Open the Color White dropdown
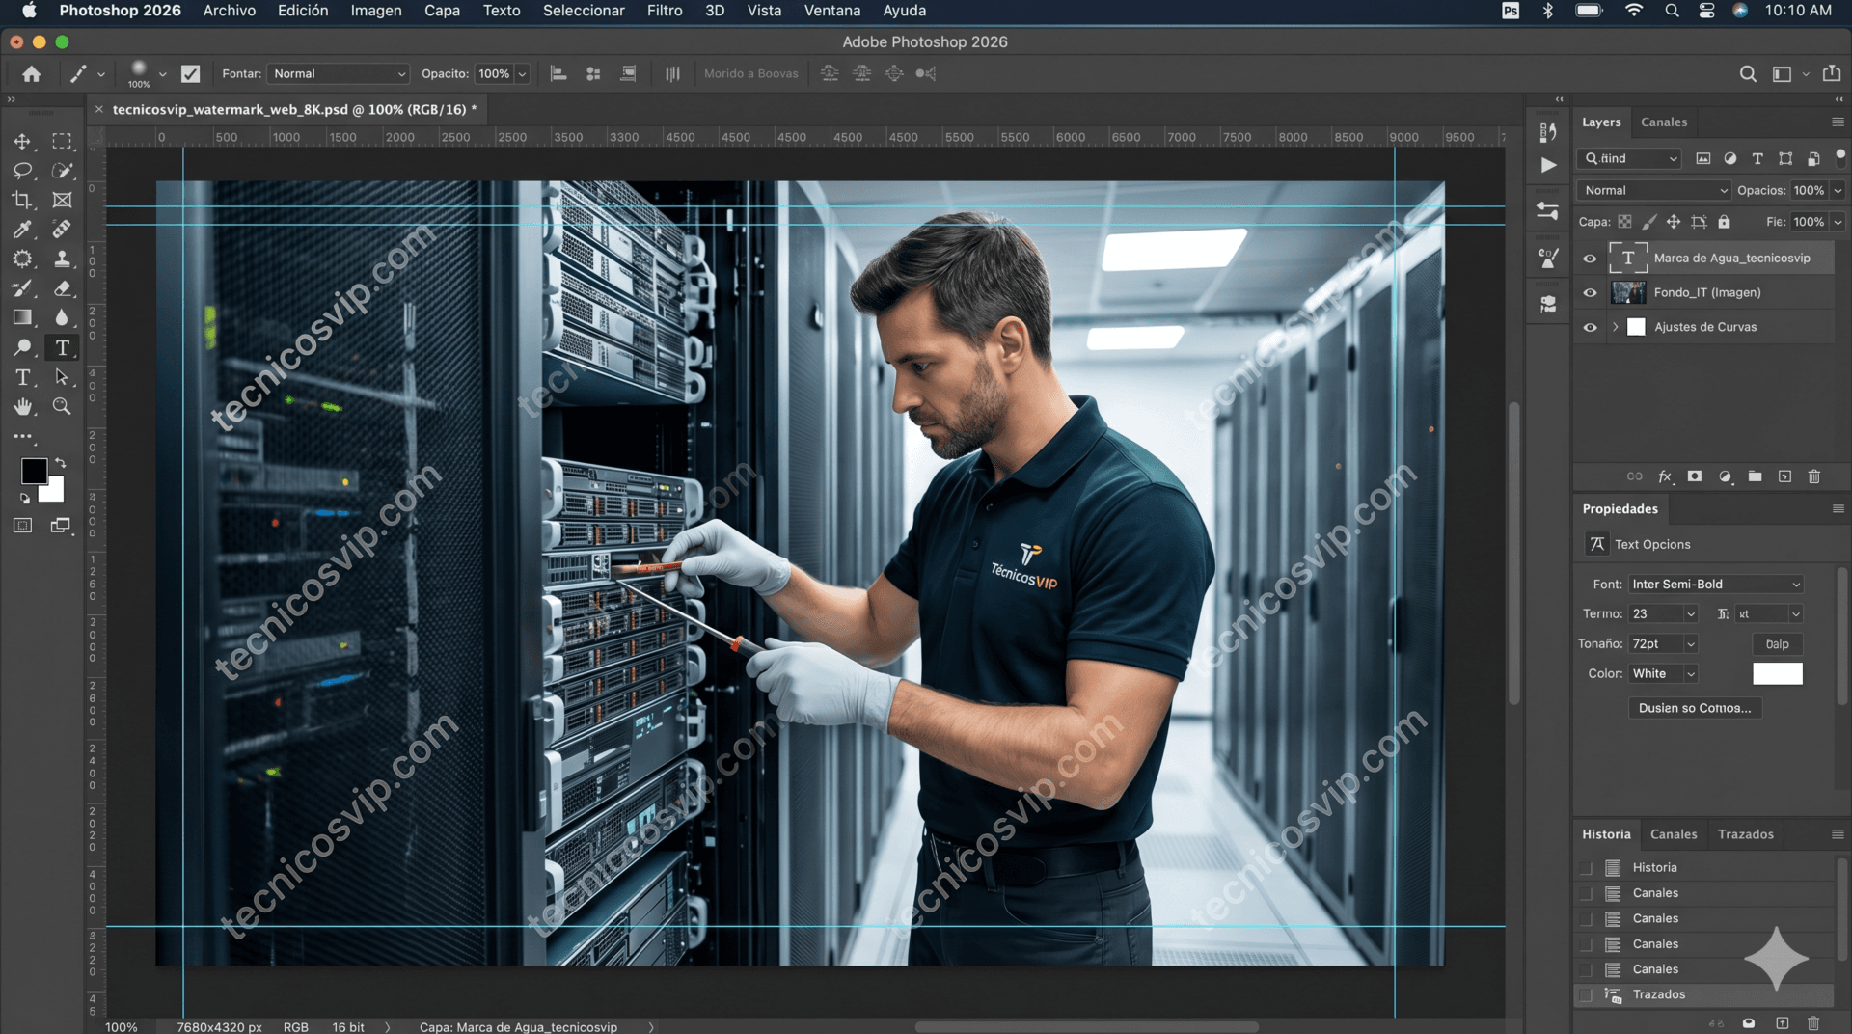This screenshot has width=1852, height=1034. coord(1663,673)
